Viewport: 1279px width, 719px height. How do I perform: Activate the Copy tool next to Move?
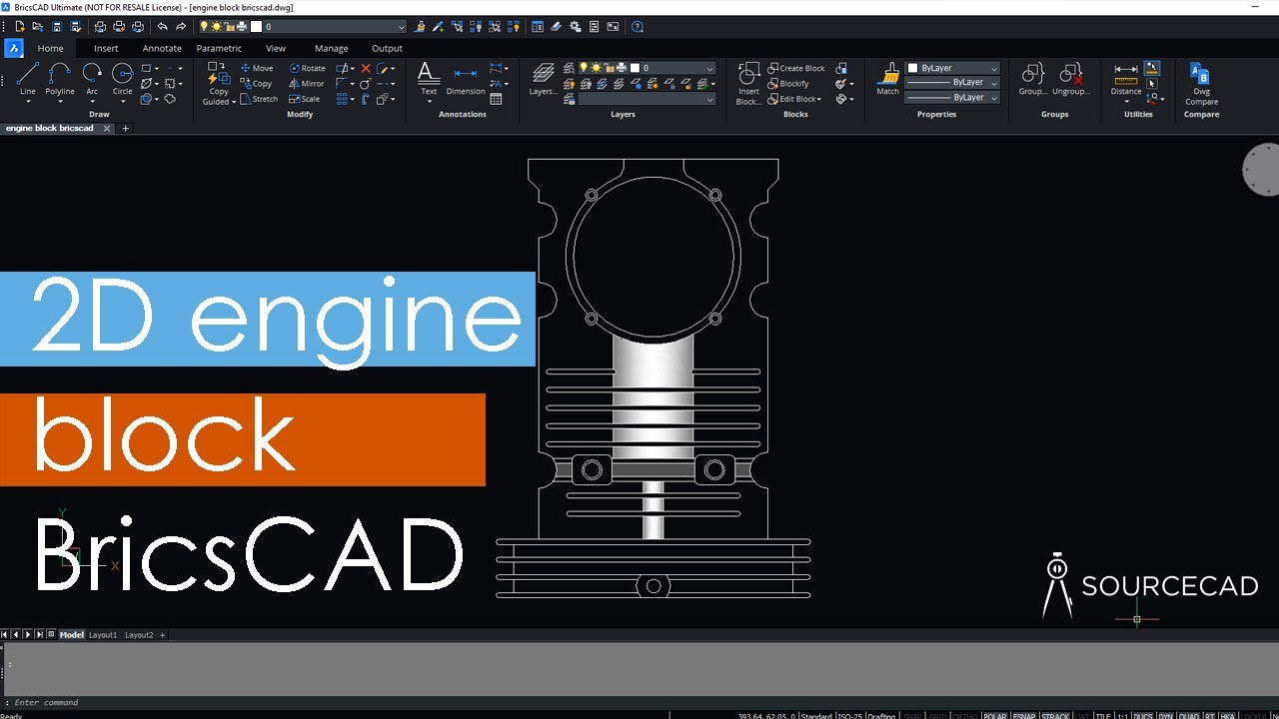click(257, 84)
